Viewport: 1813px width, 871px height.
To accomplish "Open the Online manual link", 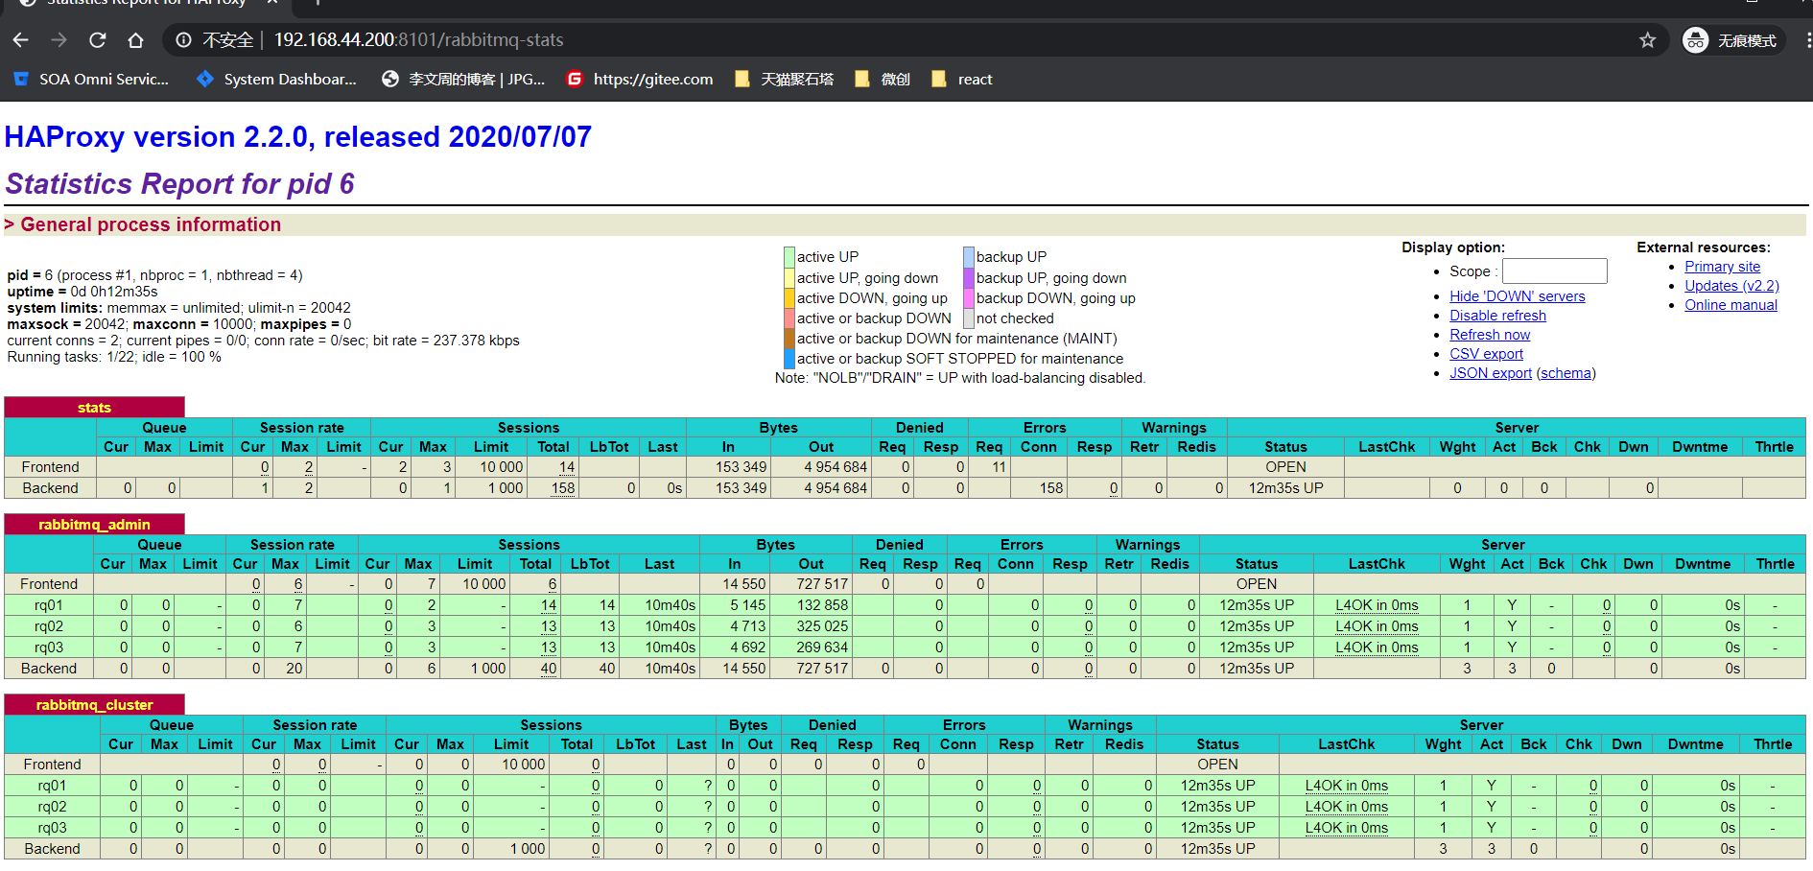I will pyautogui.click(x=1731, y=305).
